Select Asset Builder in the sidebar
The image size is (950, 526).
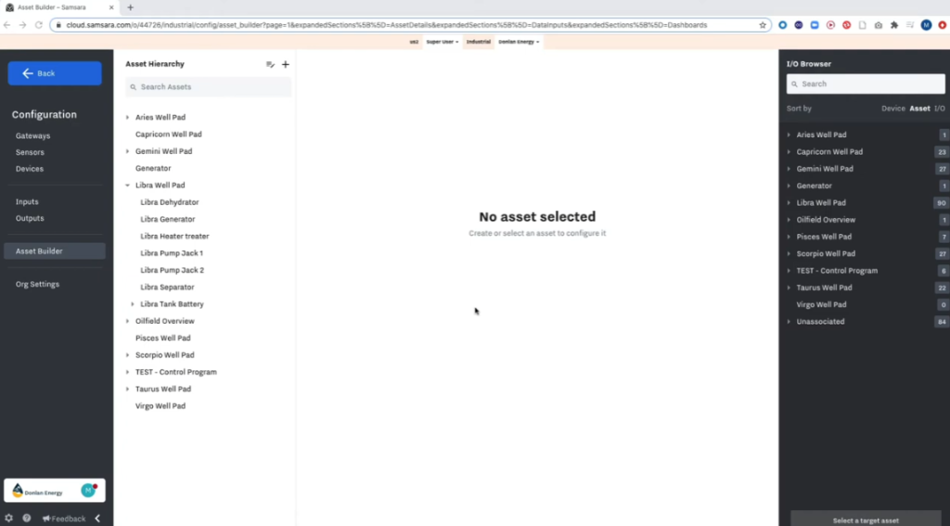55,250
